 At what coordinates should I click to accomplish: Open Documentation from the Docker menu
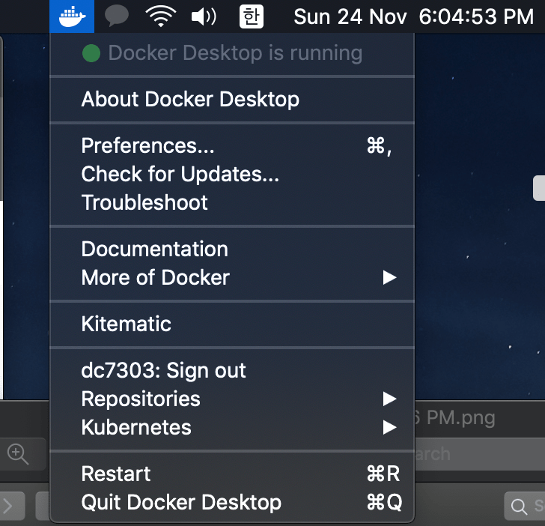232,249
